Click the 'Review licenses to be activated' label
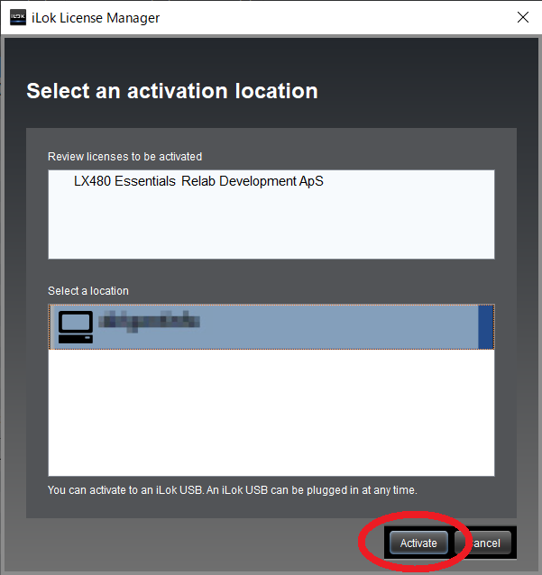The image size is (542, 575). coord(124,157)
